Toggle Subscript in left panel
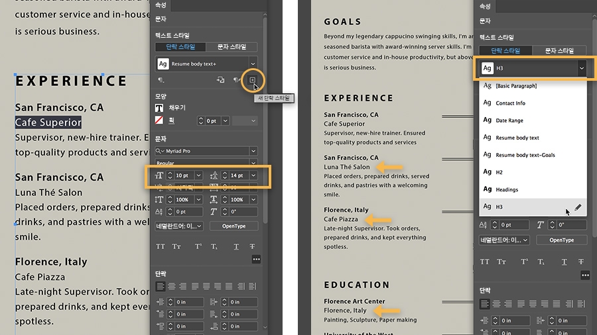The image size is (597, 335). coord(214,246)
